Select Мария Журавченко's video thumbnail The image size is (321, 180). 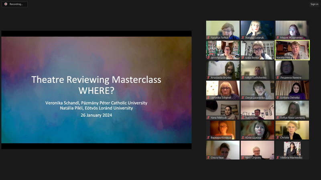tap(292, 29)
